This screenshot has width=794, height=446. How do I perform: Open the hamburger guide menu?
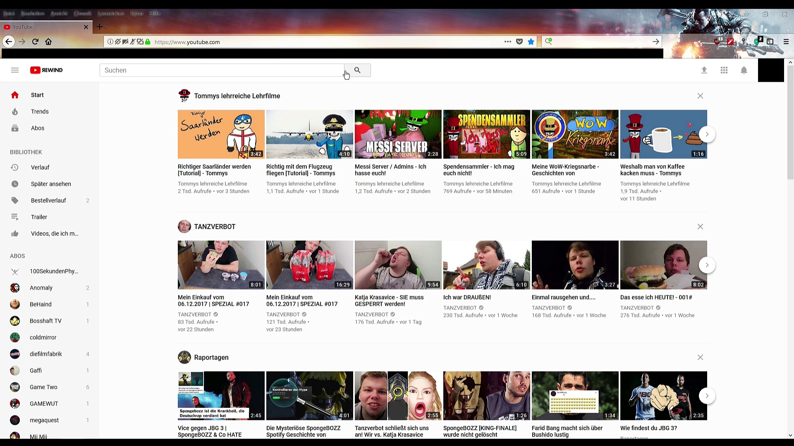(x=15, y=70)
